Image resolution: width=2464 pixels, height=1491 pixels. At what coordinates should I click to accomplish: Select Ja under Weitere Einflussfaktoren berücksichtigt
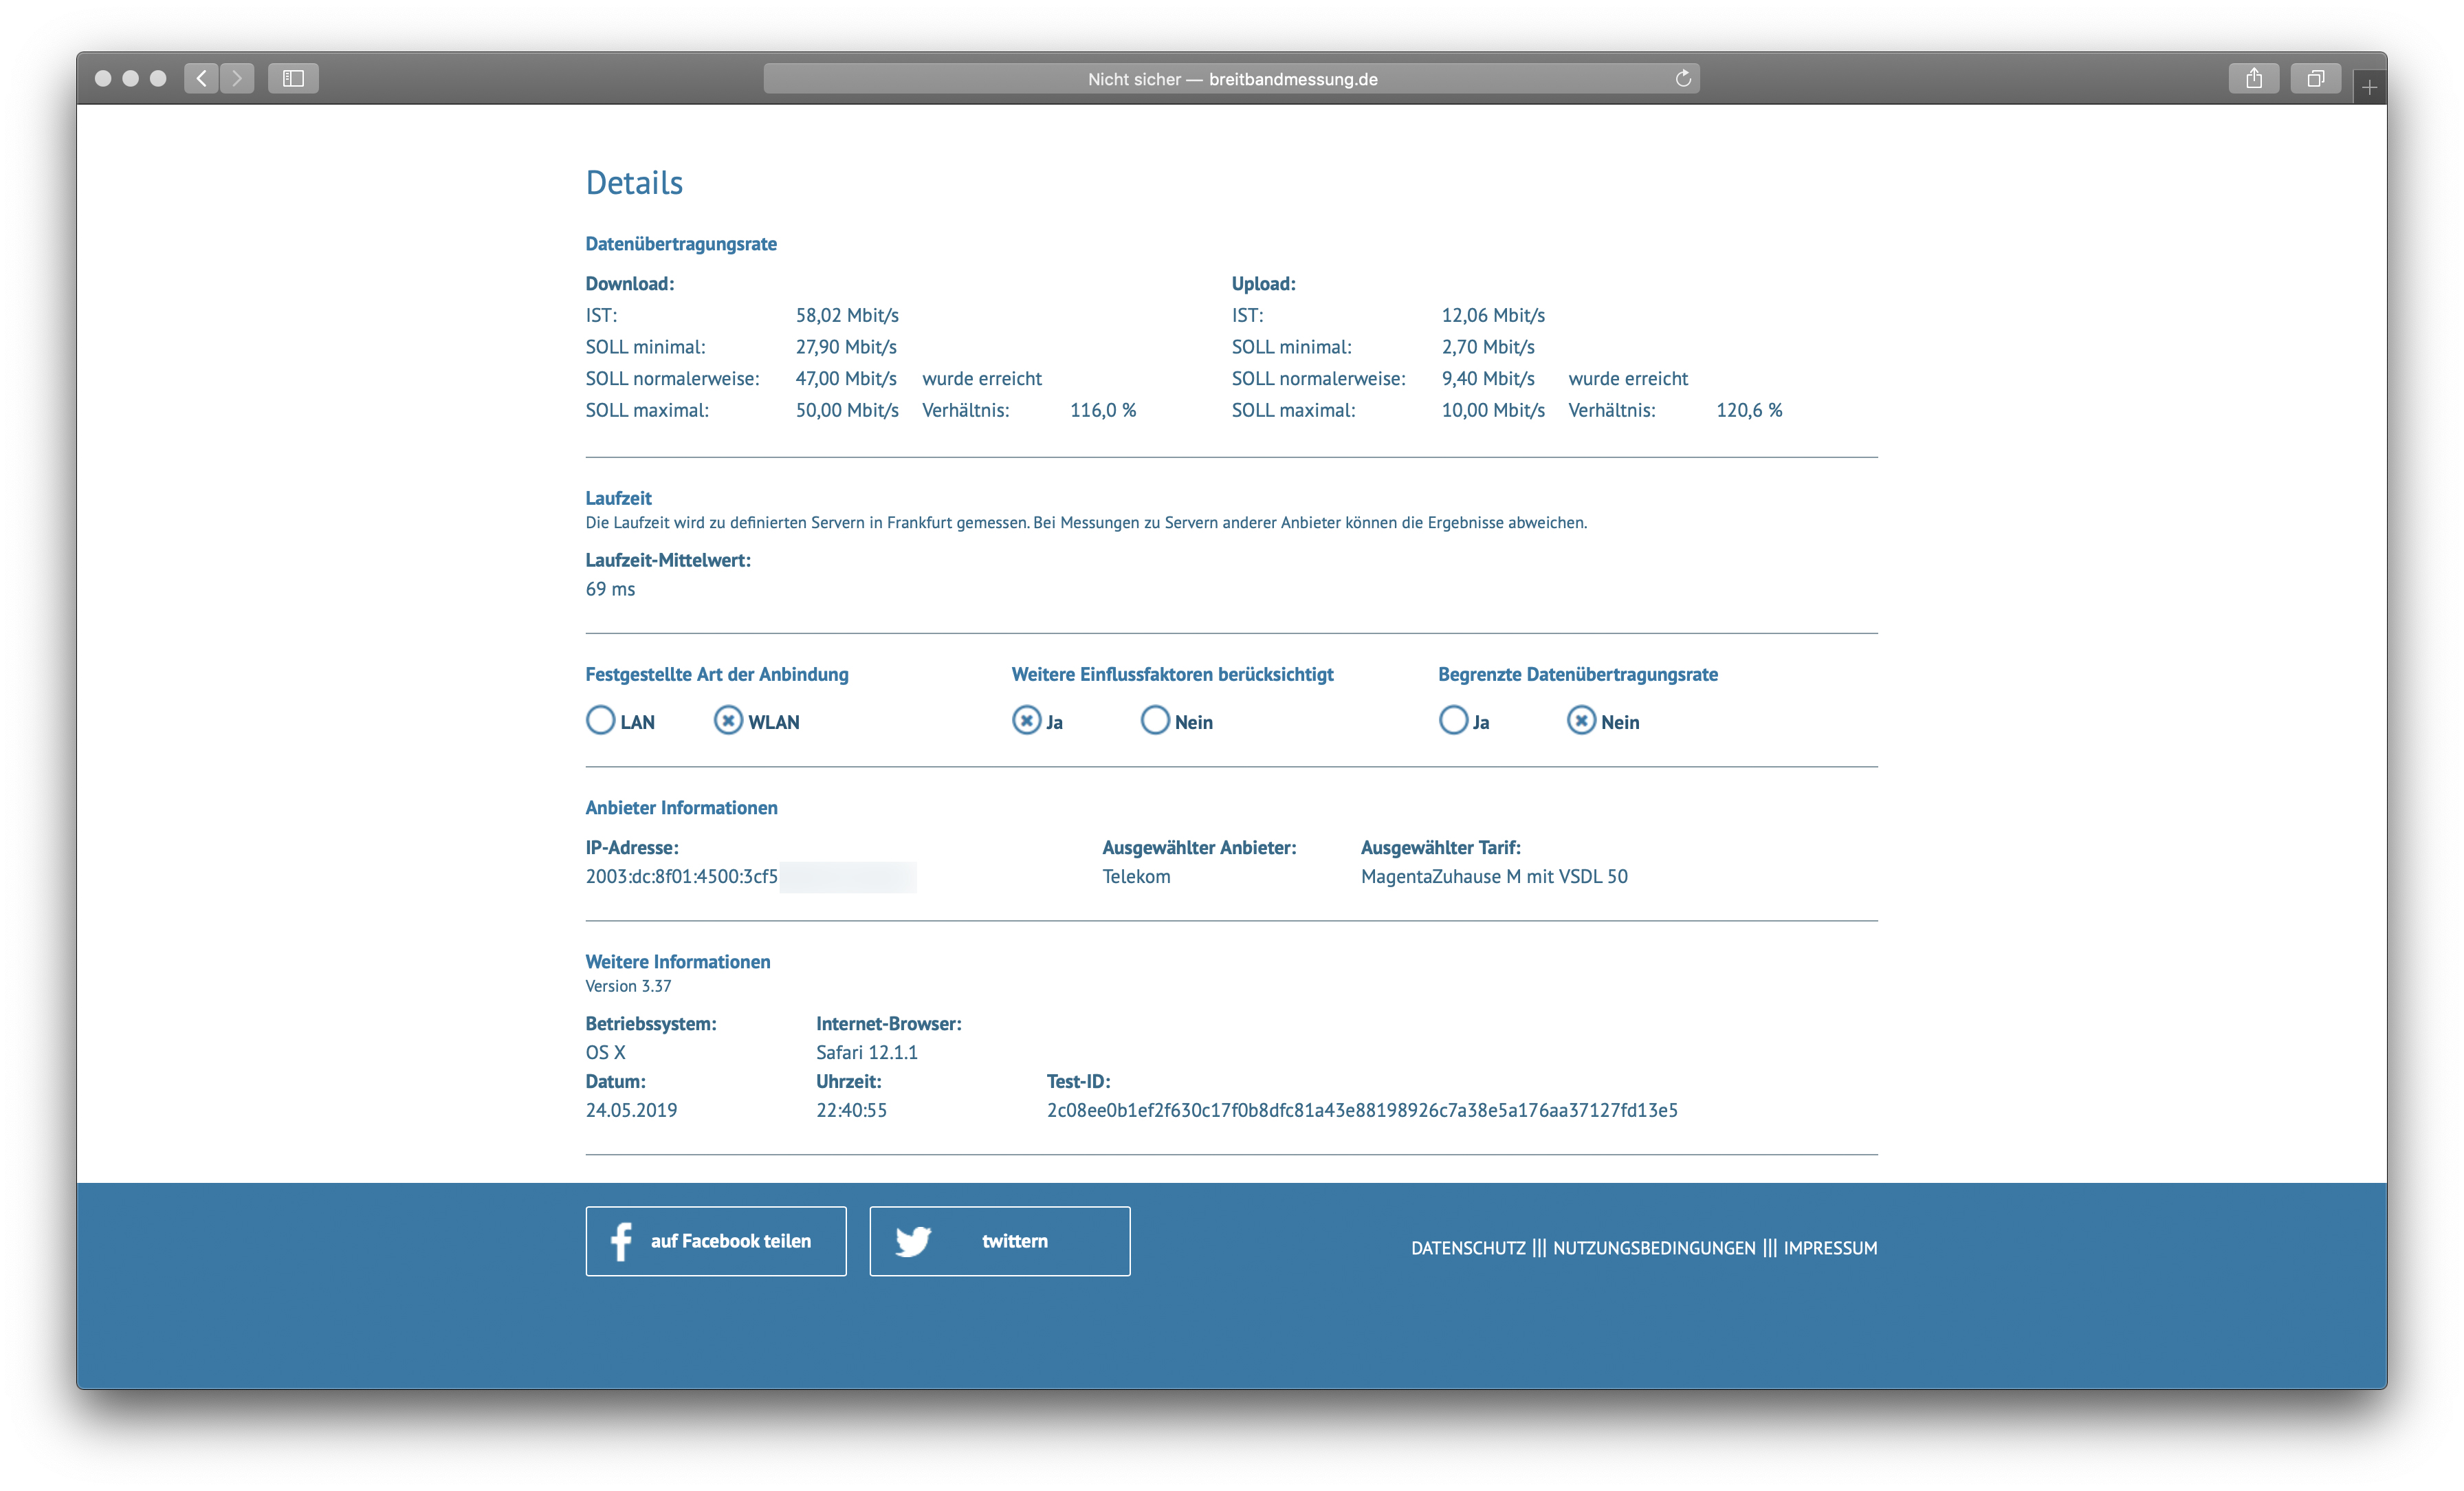pos(1026,721)
